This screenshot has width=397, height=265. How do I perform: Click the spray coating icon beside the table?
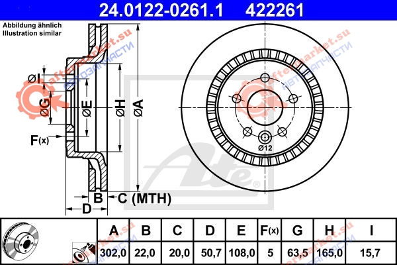click(x=84, y=253)
